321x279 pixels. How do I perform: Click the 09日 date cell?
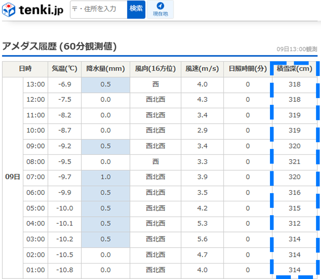[x=13, y=177]
